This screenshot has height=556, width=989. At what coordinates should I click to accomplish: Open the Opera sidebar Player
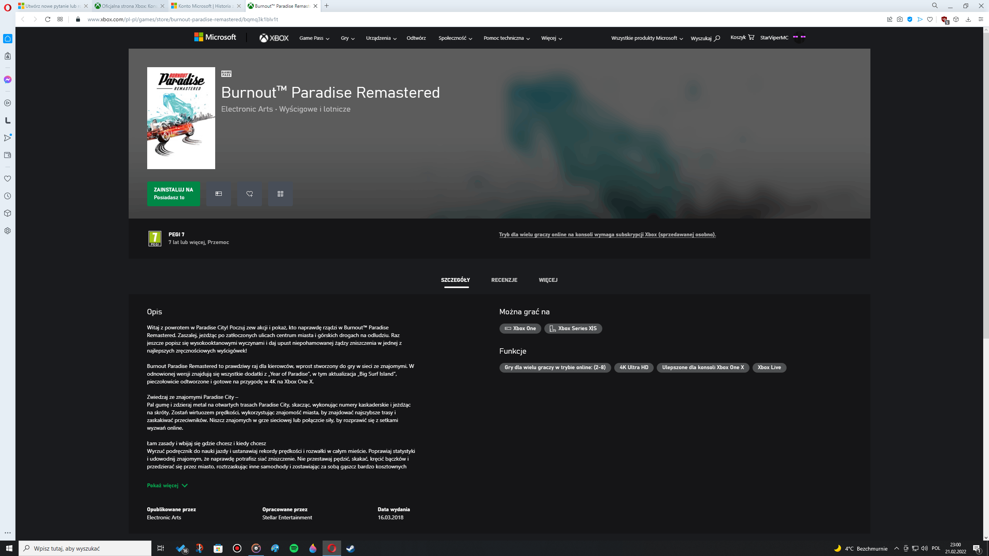pyautogui.click(x=8, y=103)
